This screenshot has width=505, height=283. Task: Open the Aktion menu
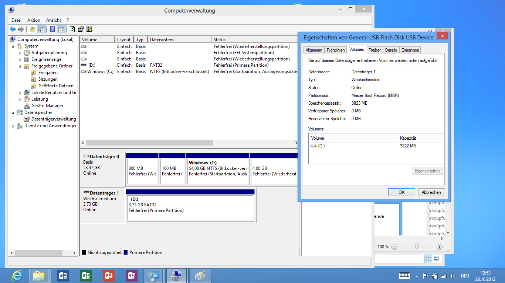click(x=34, y=20)
